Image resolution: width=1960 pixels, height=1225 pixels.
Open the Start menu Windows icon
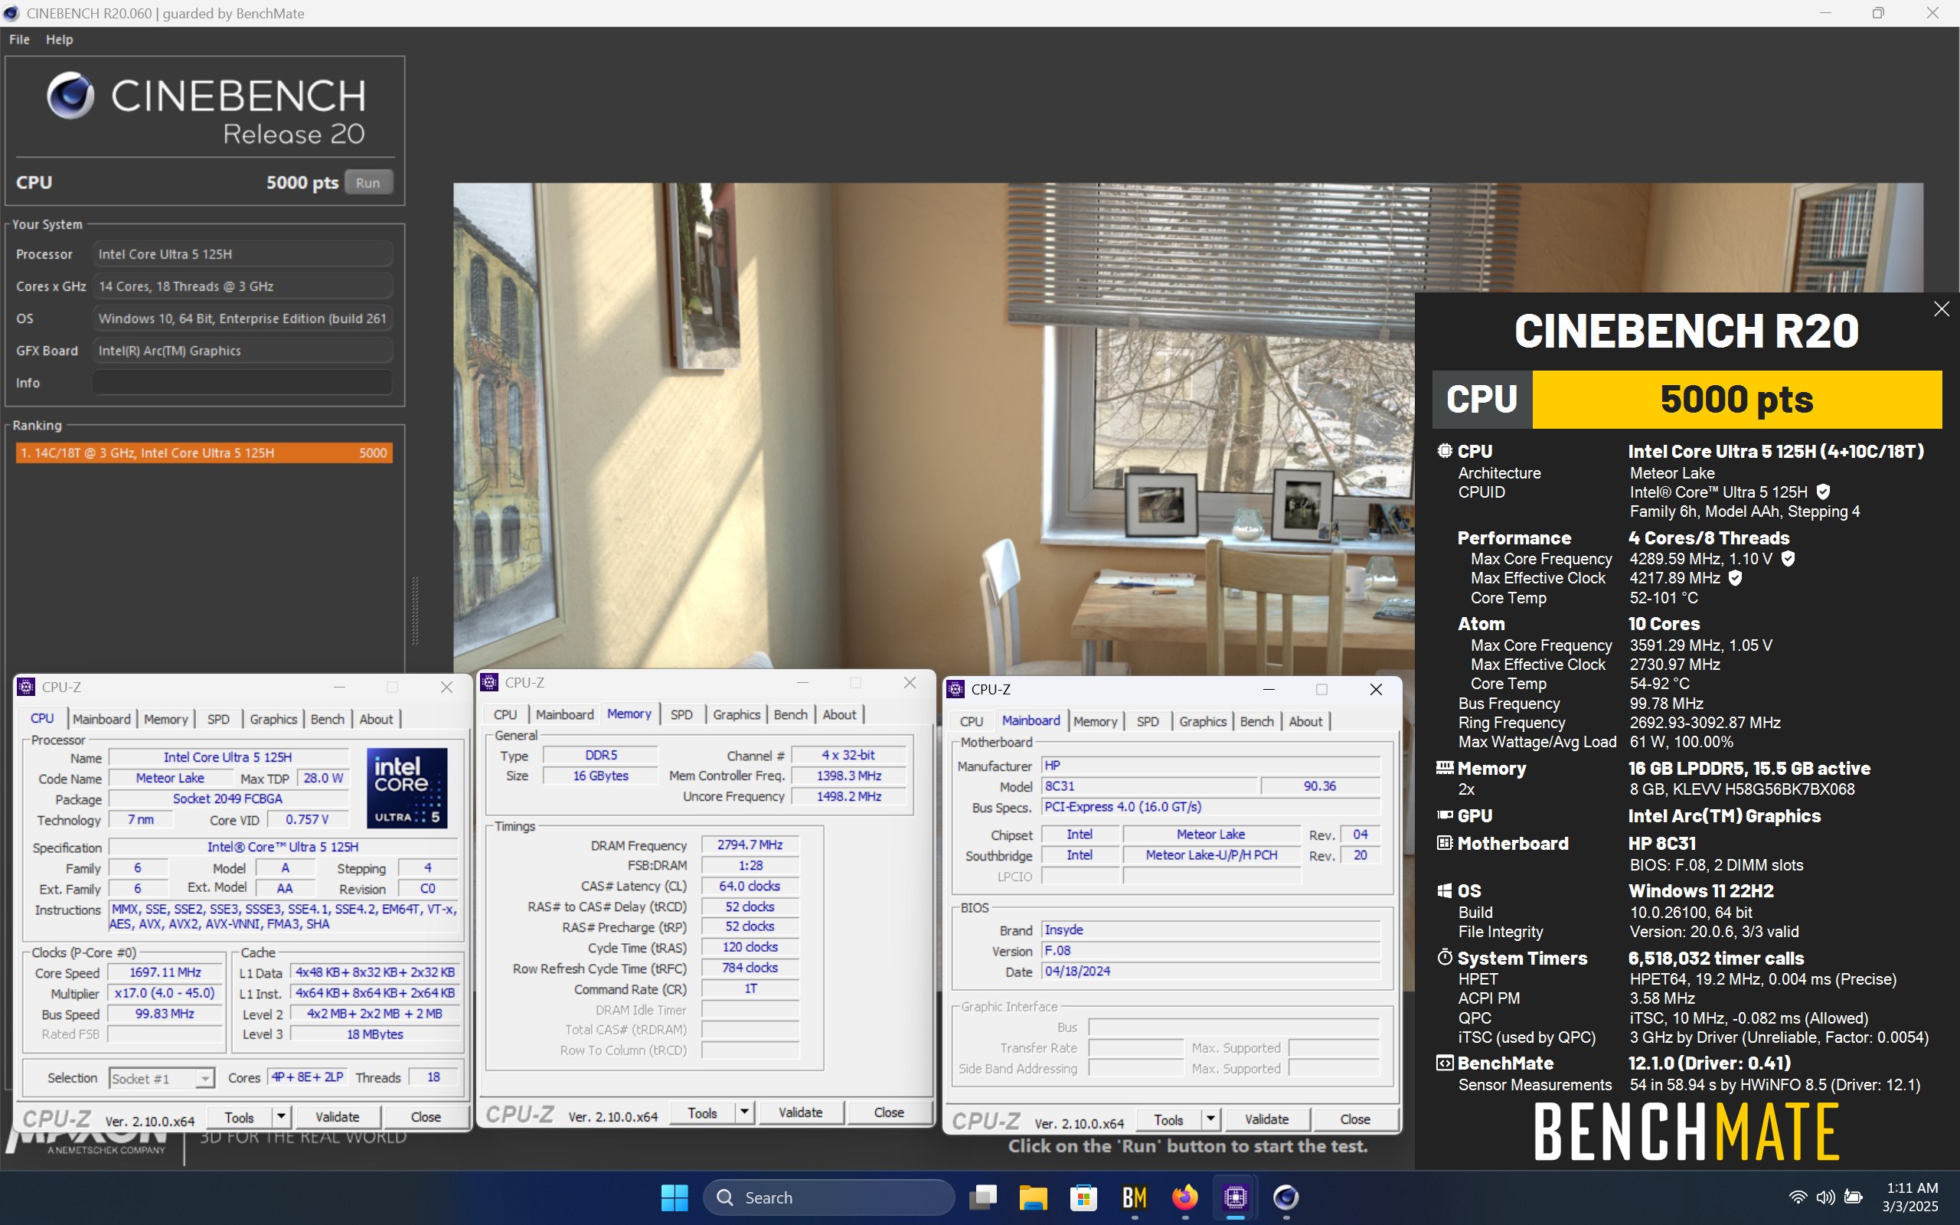pyautogui.click(x=674, y=1197)
